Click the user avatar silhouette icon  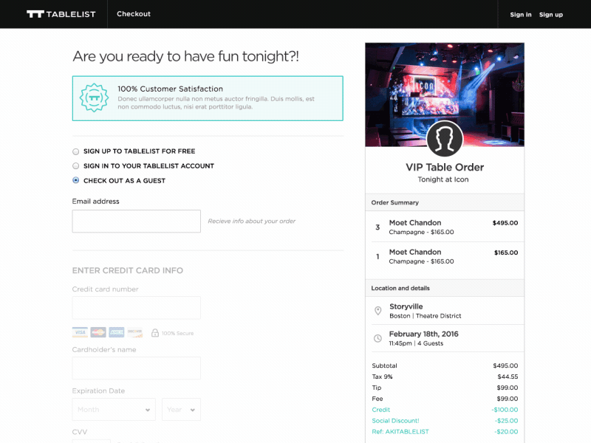pos(445,139)
